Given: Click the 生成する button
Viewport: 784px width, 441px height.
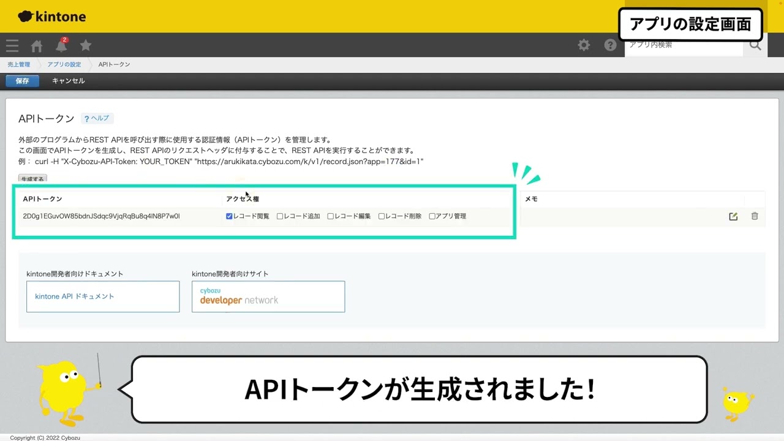Looking at the screenshot, I should coord(32,179).
